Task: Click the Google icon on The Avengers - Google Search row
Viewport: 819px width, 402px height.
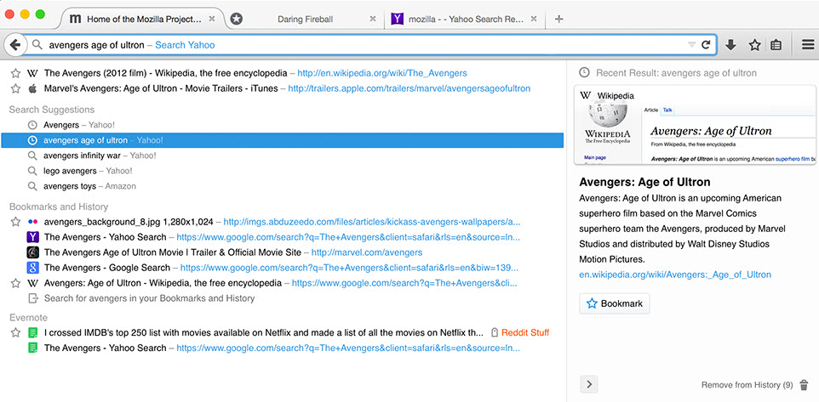Action: (x=33, y=268)
